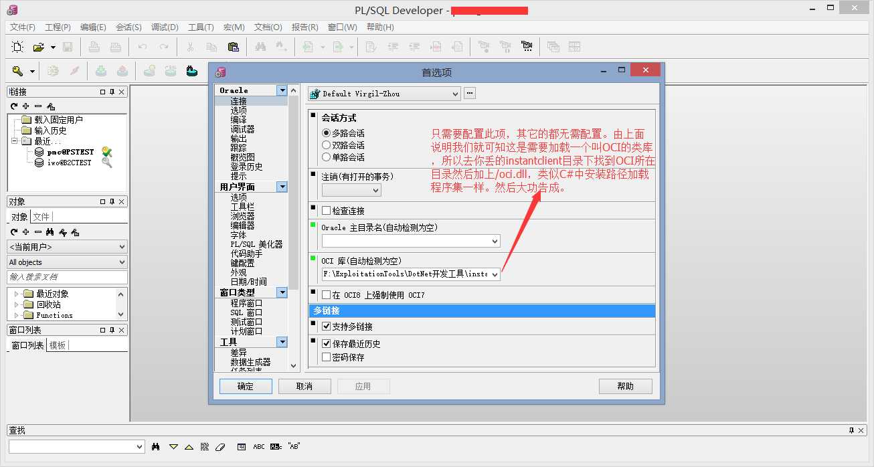The image size is (874, 467).
Task: Open the <当前用户> dropdown
Action: coord(122,247)
